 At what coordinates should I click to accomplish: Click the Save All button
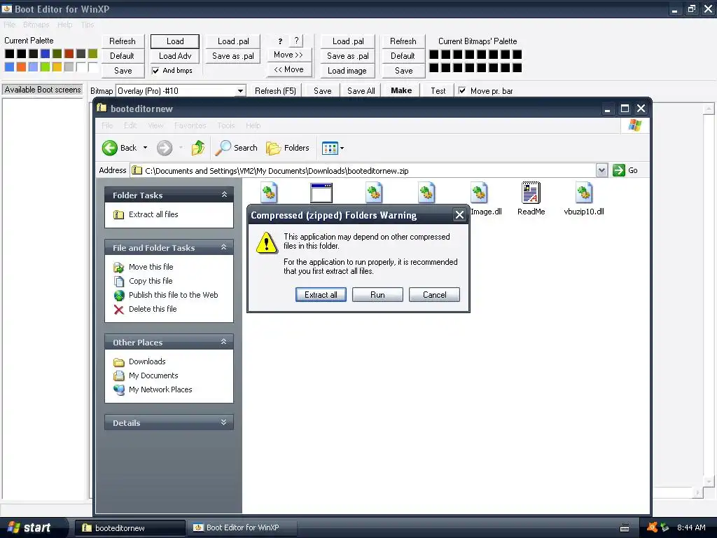[x=361, y=90]
